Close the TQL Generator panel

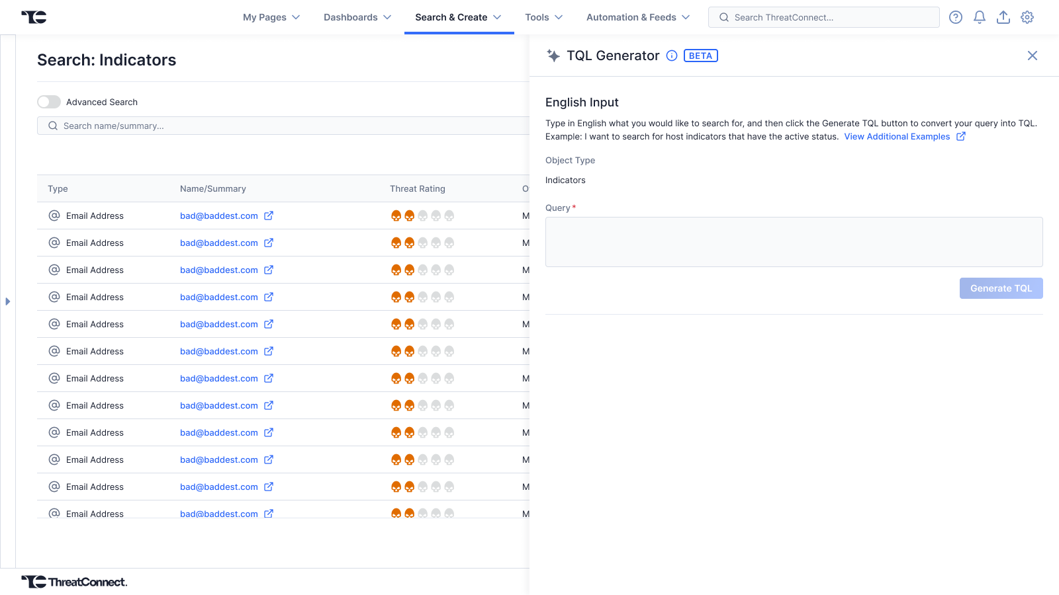click(x=1032, y=56)
